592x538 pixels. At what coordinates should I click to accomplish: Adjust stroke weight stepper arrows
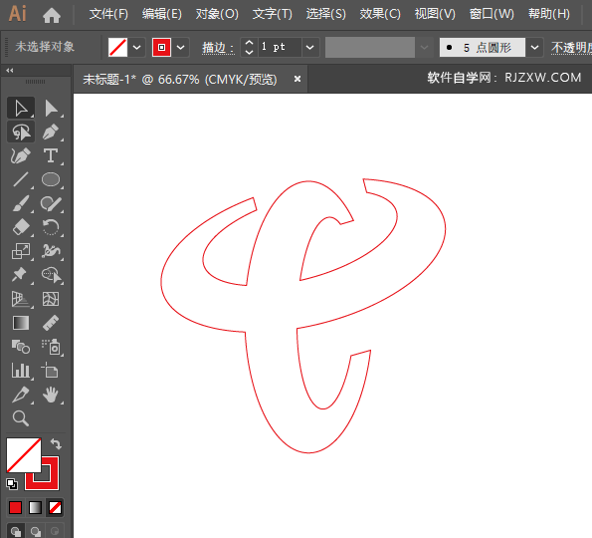tap(249, 48)
